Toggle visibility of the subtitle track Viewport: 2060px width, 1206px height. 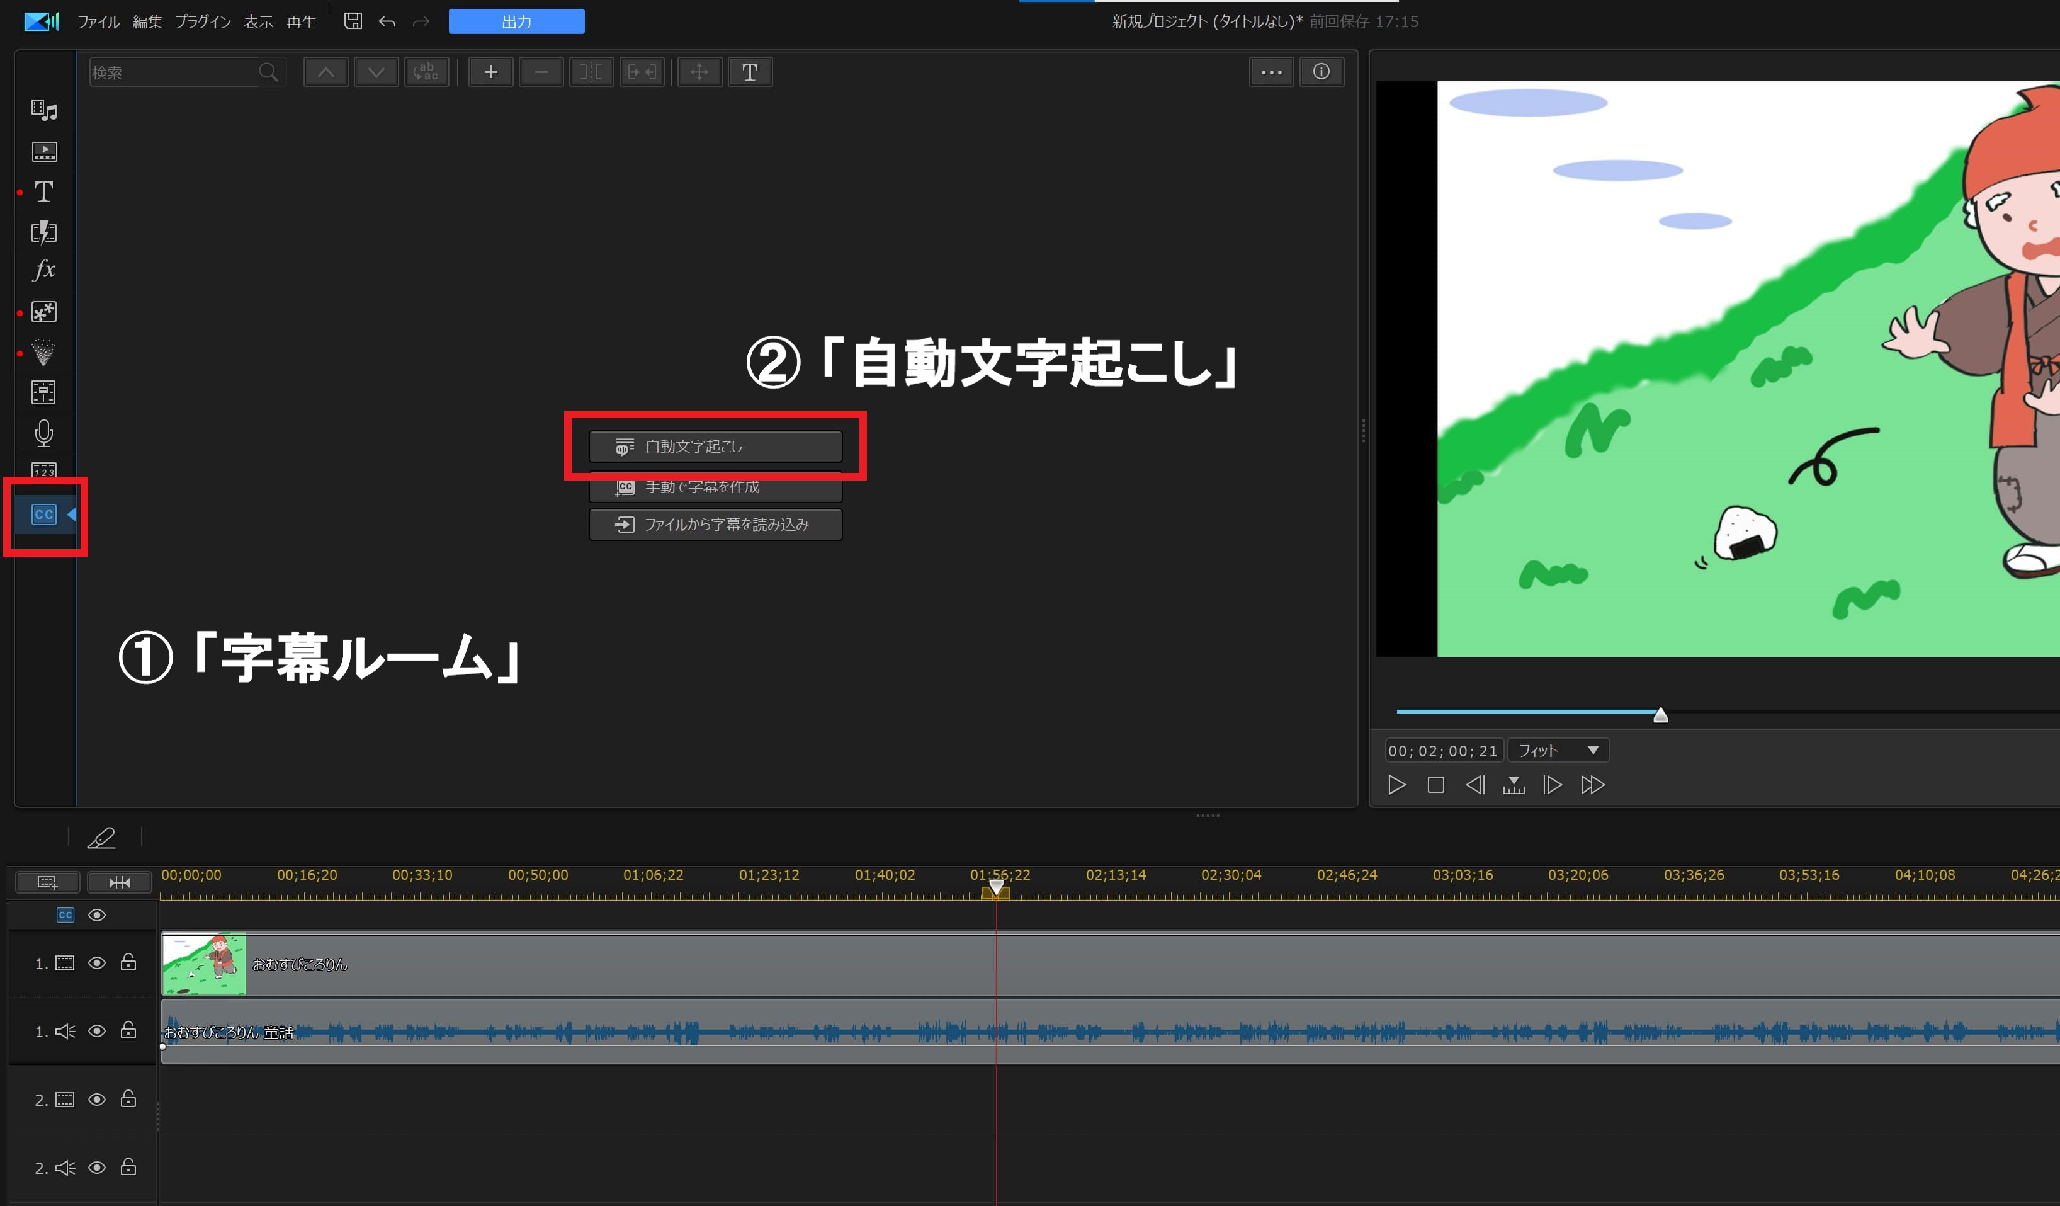tap(96, 915)
